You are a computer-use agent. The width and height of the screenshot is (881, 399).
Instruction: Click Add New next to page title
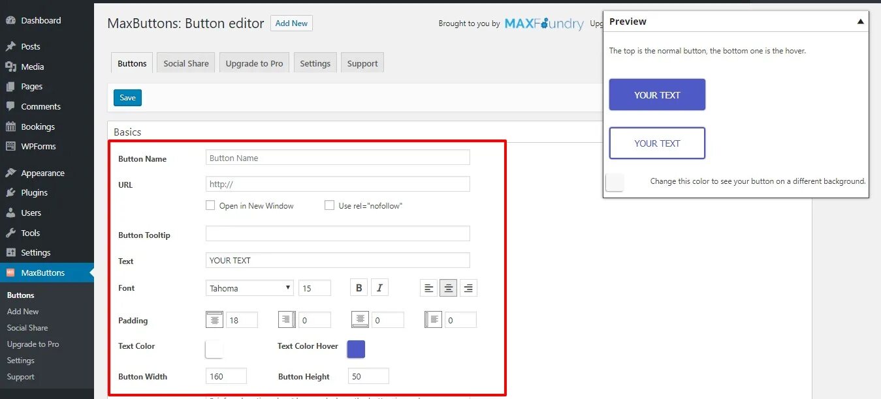pos(291,23)
